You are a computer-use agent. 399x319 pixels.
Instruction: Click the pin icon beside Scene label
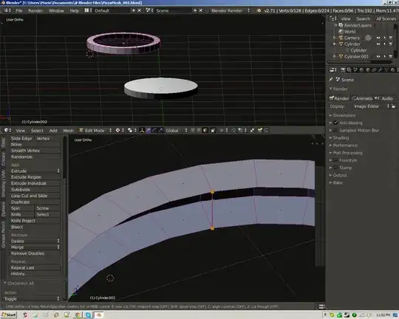pos(331,80)
